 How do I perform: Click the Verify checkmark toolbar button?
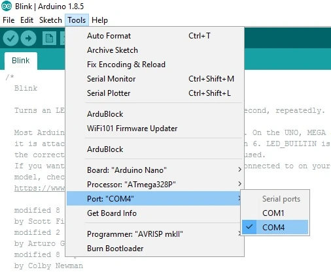tap(10, 38)
